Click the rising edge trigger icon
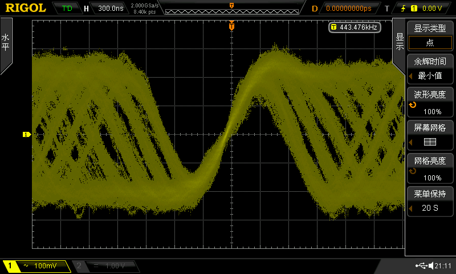 coord(403,9)
